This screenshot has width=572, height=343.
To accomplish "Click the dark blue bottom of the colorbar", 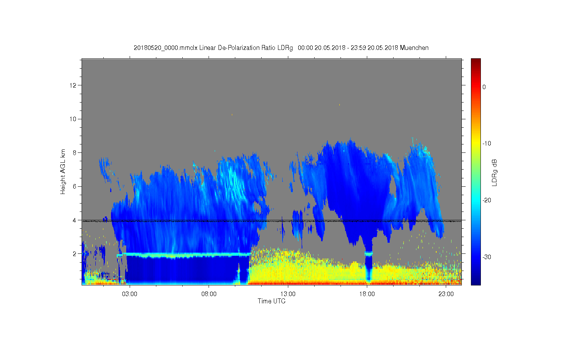I will (x=476, y=281).
